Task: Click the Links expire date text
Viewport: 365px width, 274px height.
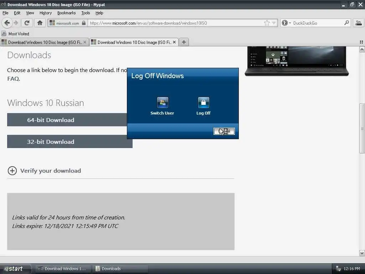Action: pos(65,226)
